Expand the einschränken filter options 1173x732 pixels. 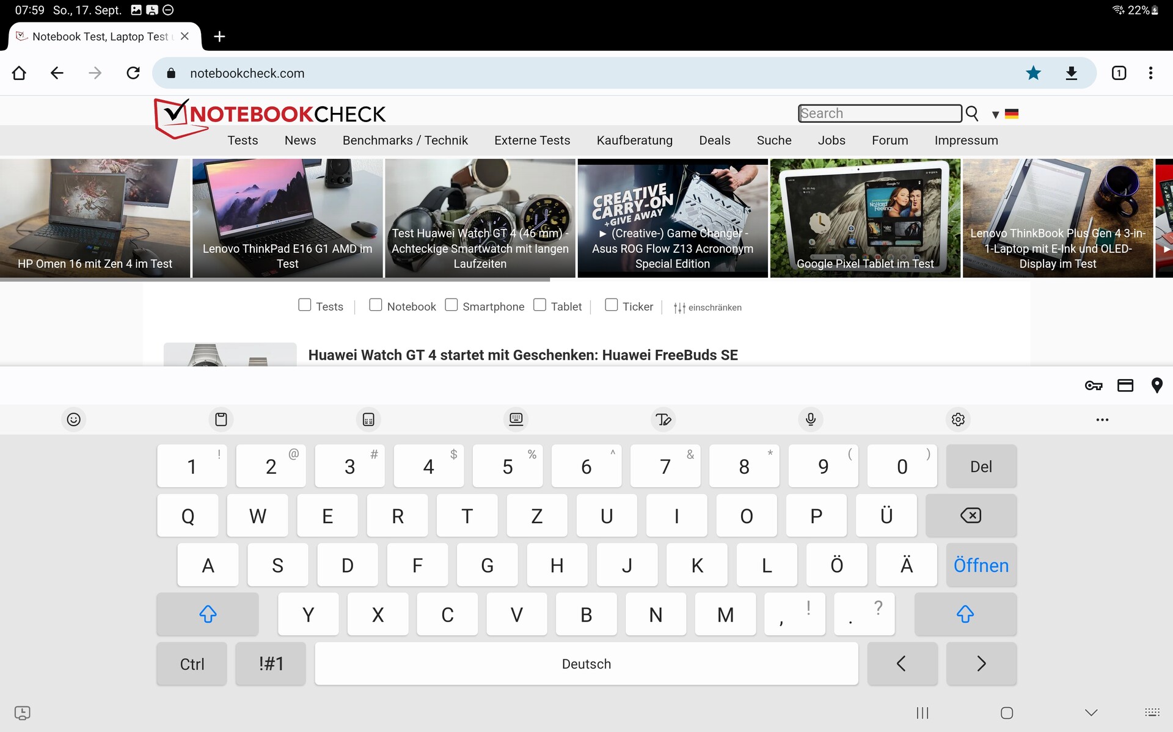coord(707,308)
